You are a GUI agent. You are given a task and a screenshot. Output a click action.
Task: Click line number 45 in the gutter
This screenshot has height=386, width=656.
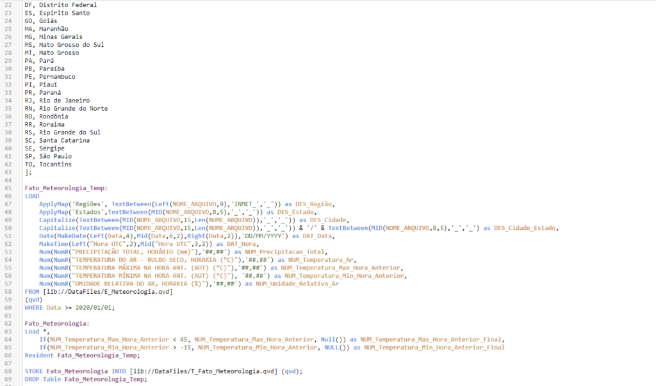(x=7, y=188)
